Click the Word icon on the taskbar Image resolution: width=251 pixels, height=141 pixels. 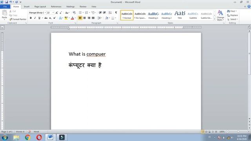click(x=50, y=137)
